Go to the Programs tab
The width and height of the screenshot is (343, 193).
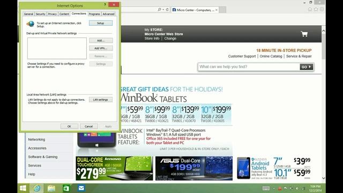tap(94, 14)
